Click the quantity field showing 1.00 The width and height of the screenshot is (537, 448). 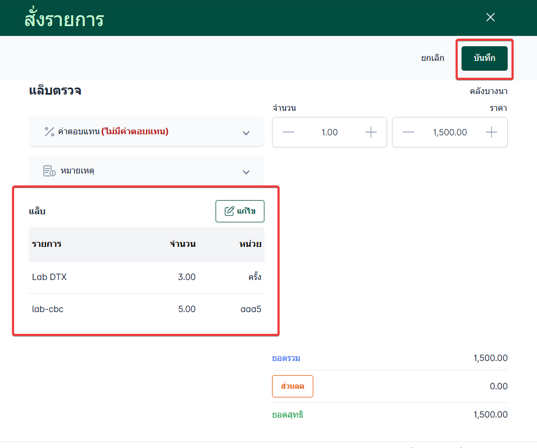pyautogui.click(x=330, y=132)
